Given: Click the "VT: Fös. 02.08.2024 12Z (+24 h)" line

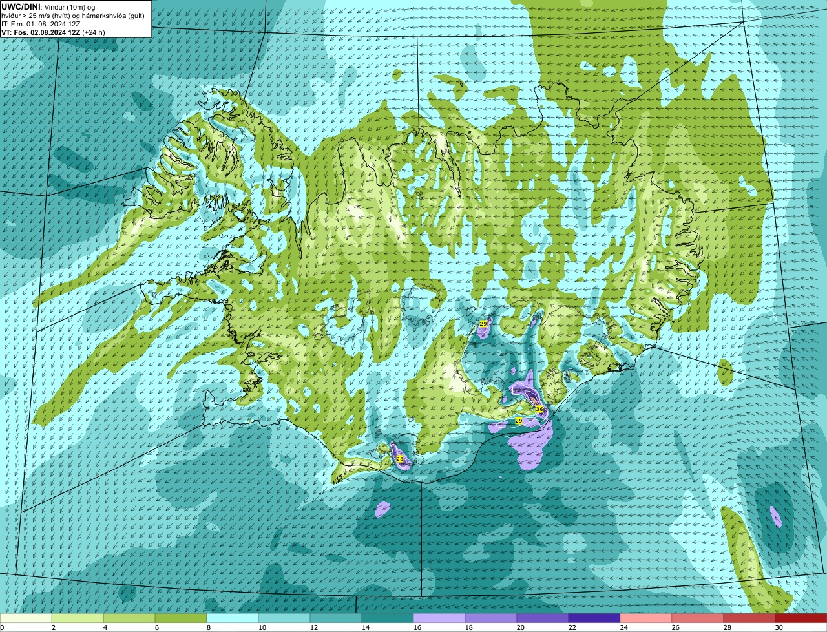Looking at the screenshot, I should click(x=54, y=32).
